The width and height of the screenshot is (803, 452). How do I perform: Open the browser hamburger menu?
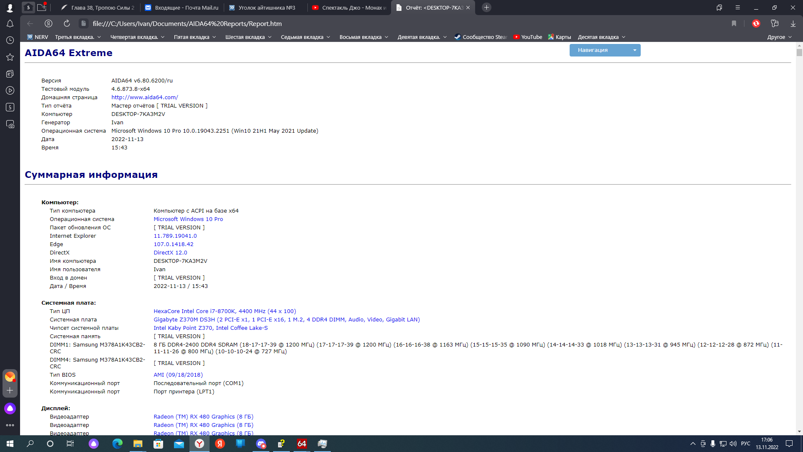pyautogui.click(x=738, y=8)
